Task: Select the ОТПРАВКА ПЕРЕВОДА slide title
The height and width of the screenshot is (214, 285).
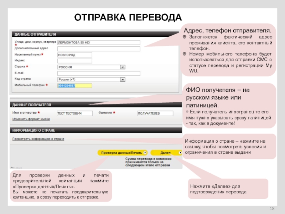Action: pos(128,18)
